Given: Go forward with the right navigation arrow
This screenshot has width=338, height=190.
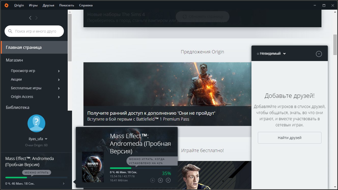Looking at the screenshot, I should click(x=36, y=18).
